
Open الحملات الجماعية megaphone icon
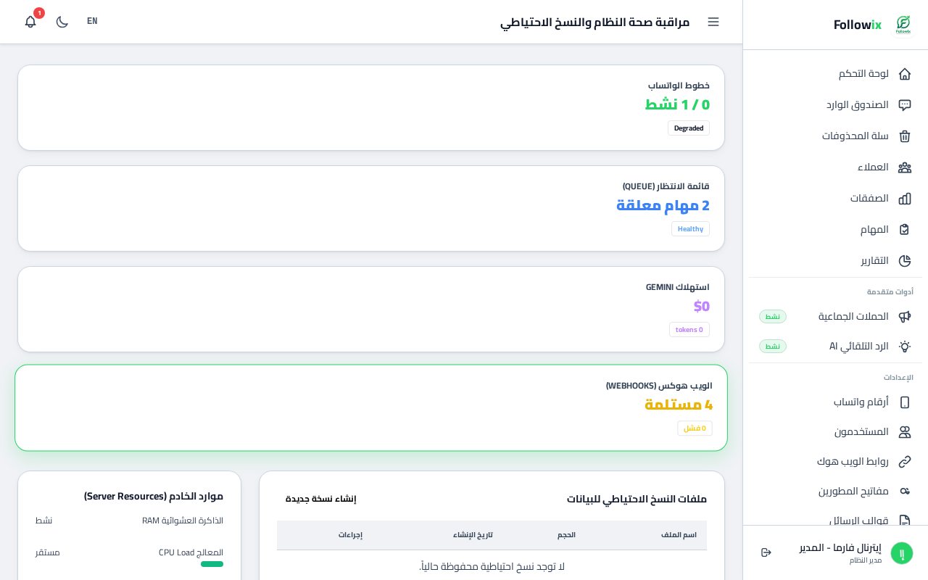[x=905, y=317]
